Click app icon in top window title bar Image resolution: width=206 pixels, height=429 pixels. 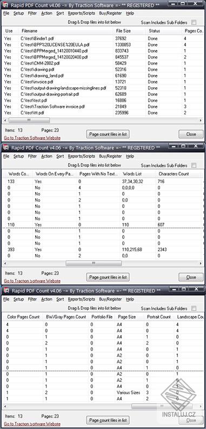tap(5, 5)
